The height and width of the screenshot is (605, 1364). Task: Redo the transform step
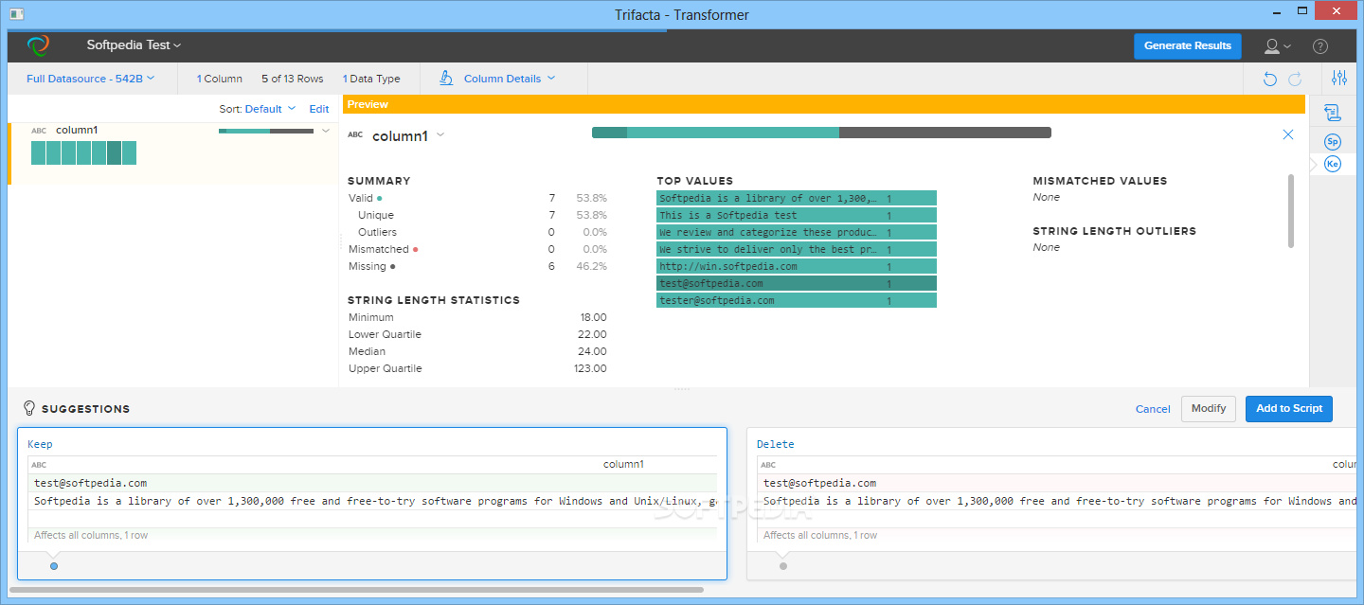(x=1295, y=80)
